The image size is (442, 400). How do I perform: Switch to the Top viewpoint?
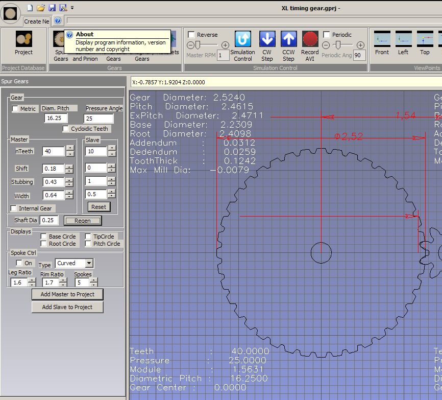pos(425,43)
